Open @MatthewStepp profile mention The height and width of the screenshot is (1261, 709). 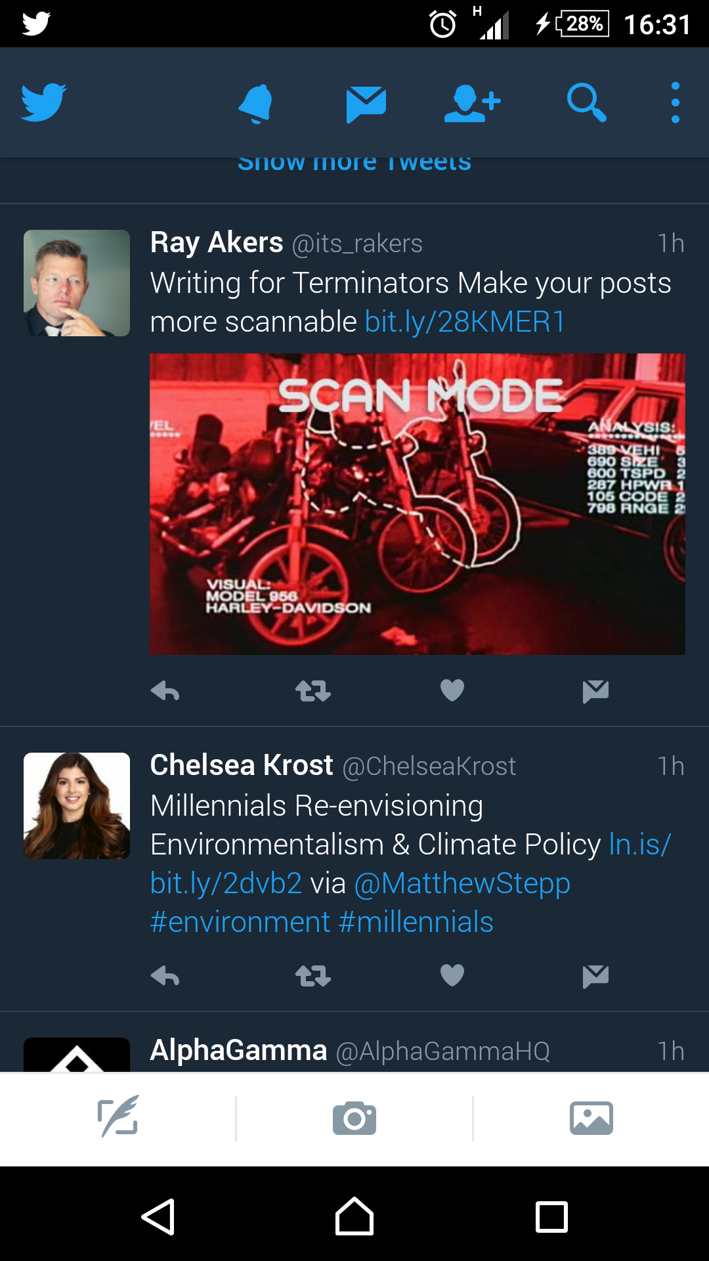pos(462,883)
